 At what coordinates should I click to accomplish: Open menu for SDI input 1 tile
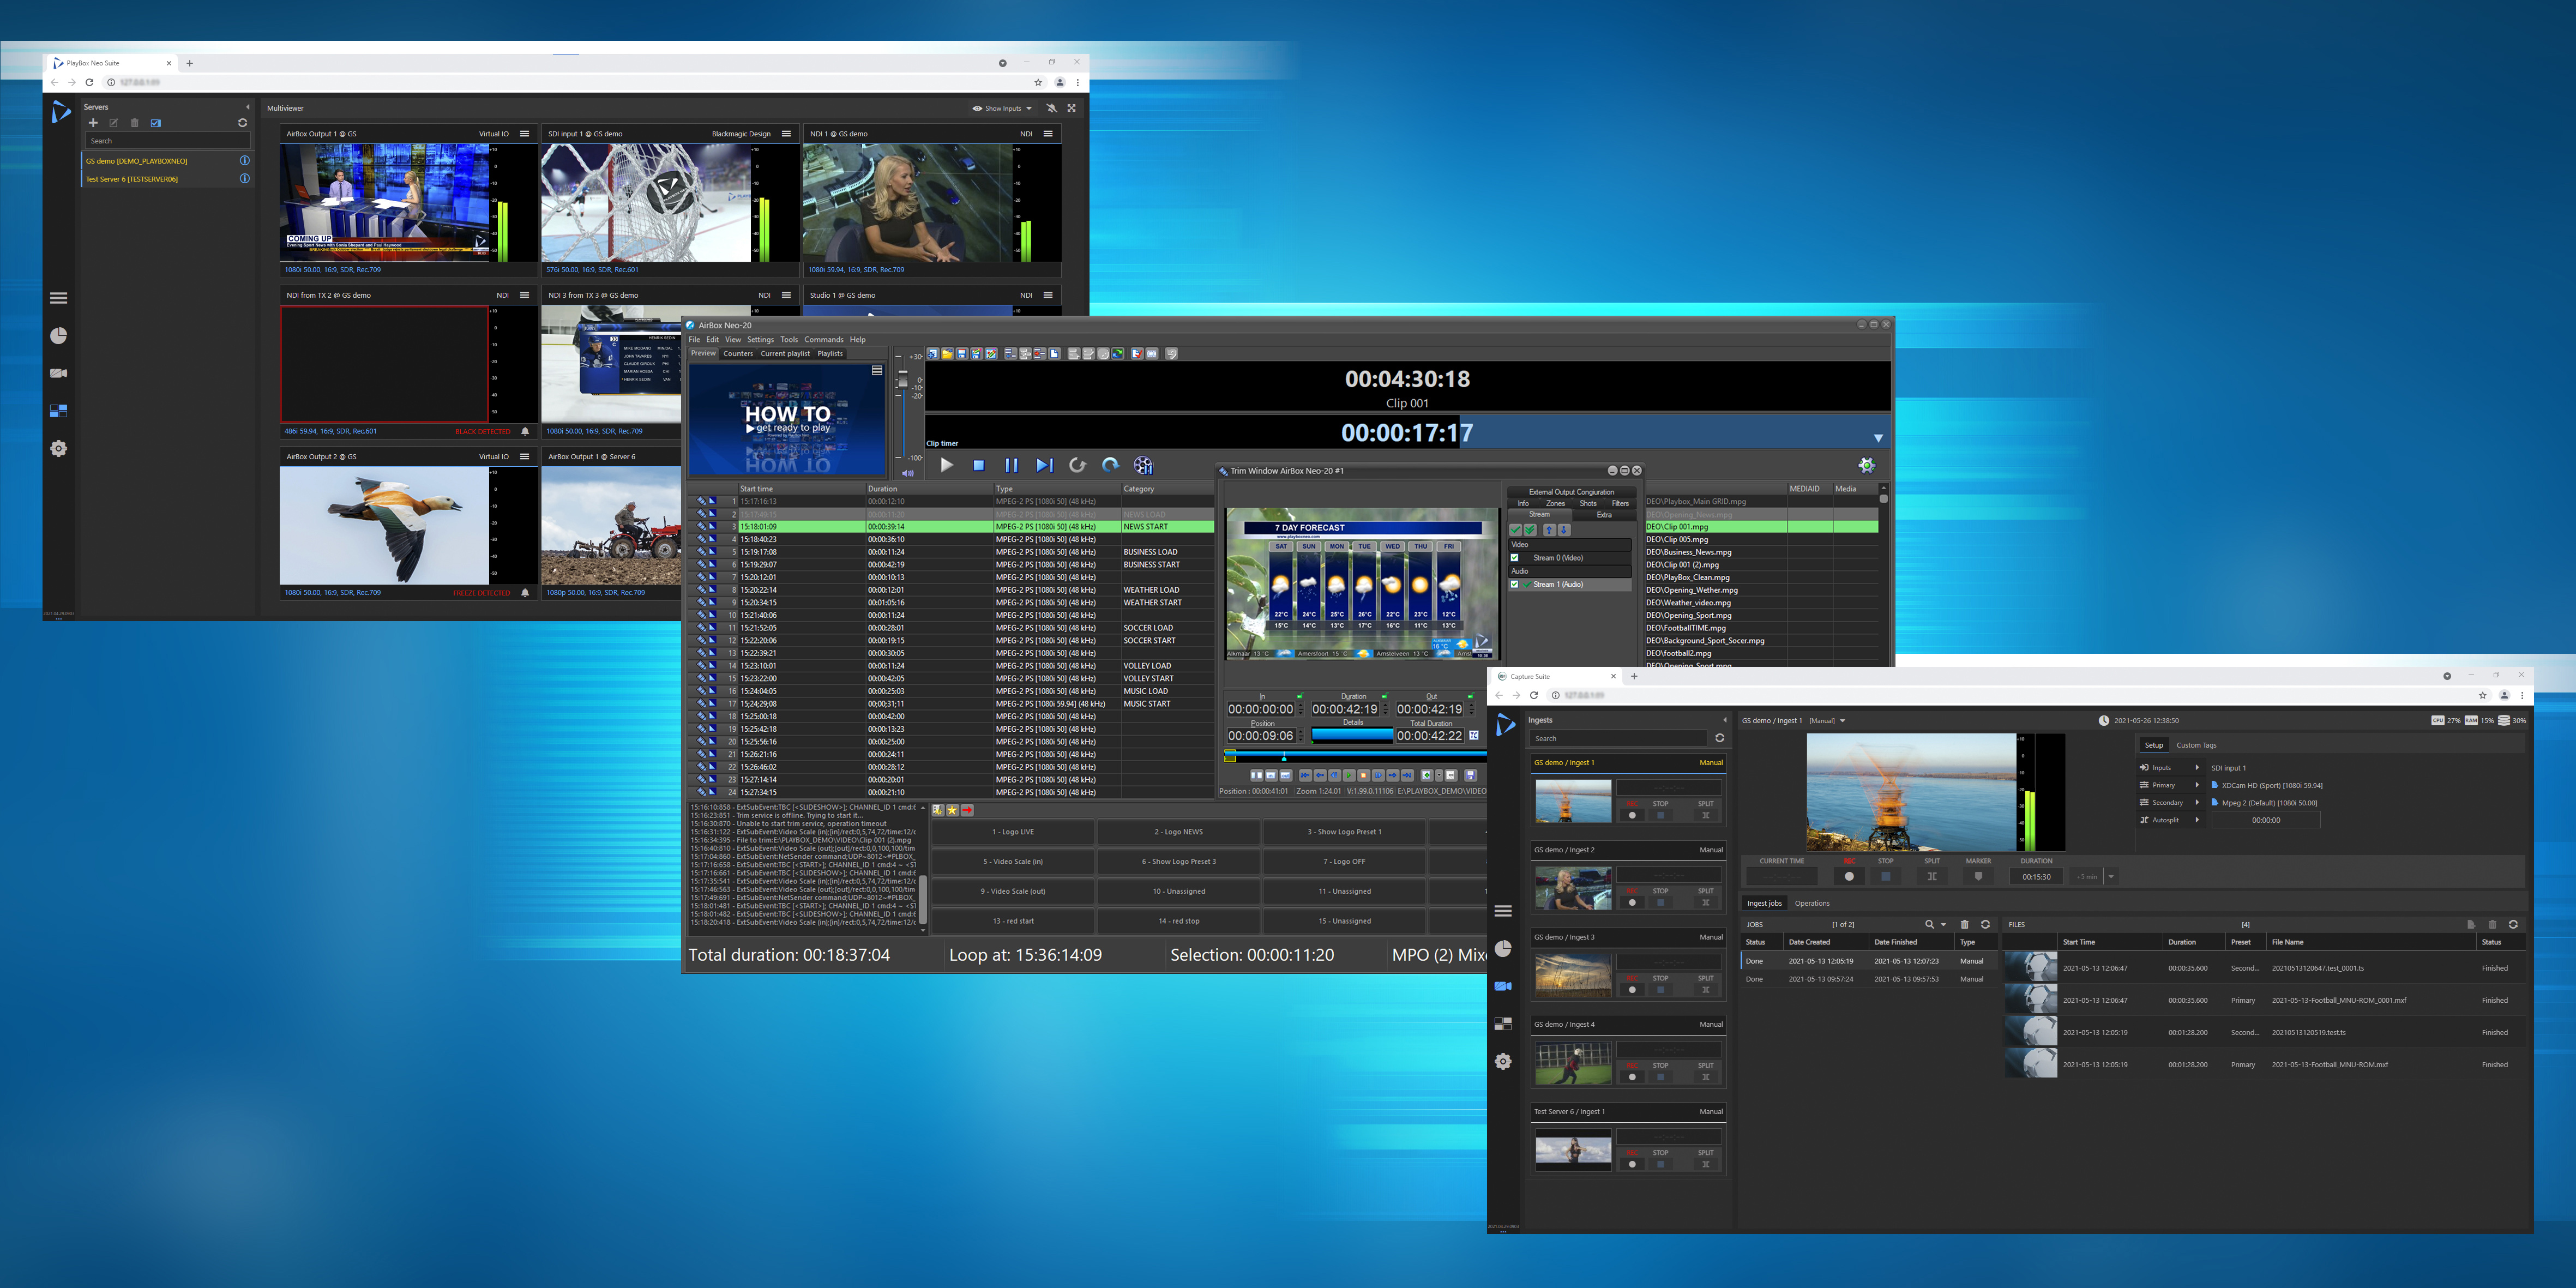coord(786,133)
